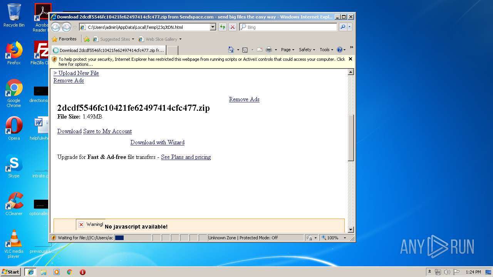Select the Download 2dcdf5546fc... tab
This screenshot has height=277, width=493.
[109, 50]
